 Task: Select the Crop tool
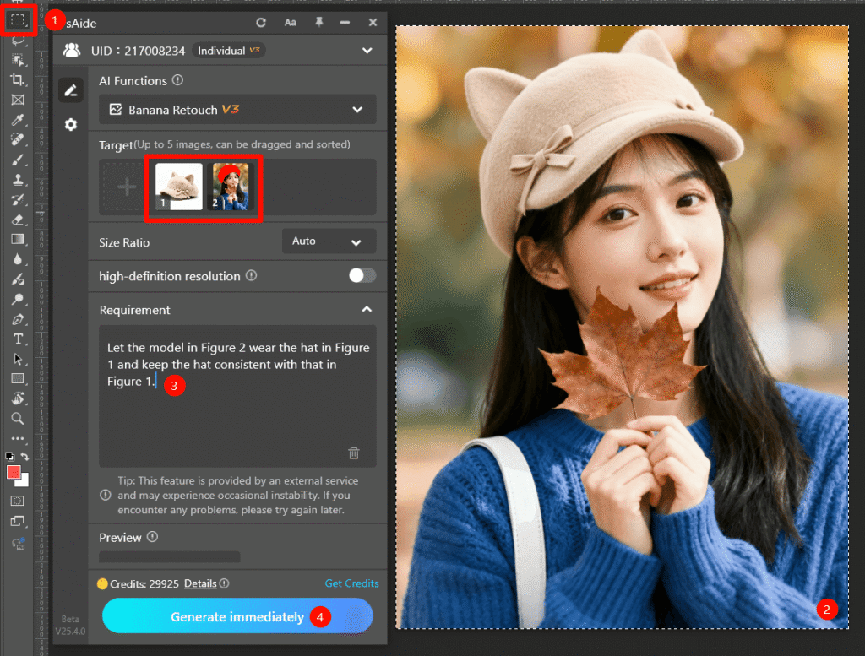[18, 79]
